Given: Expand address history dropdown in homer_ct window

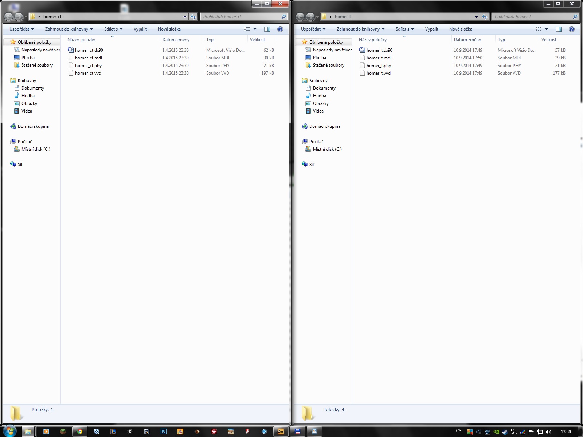Looking at the screenshot, I should 185,17.
